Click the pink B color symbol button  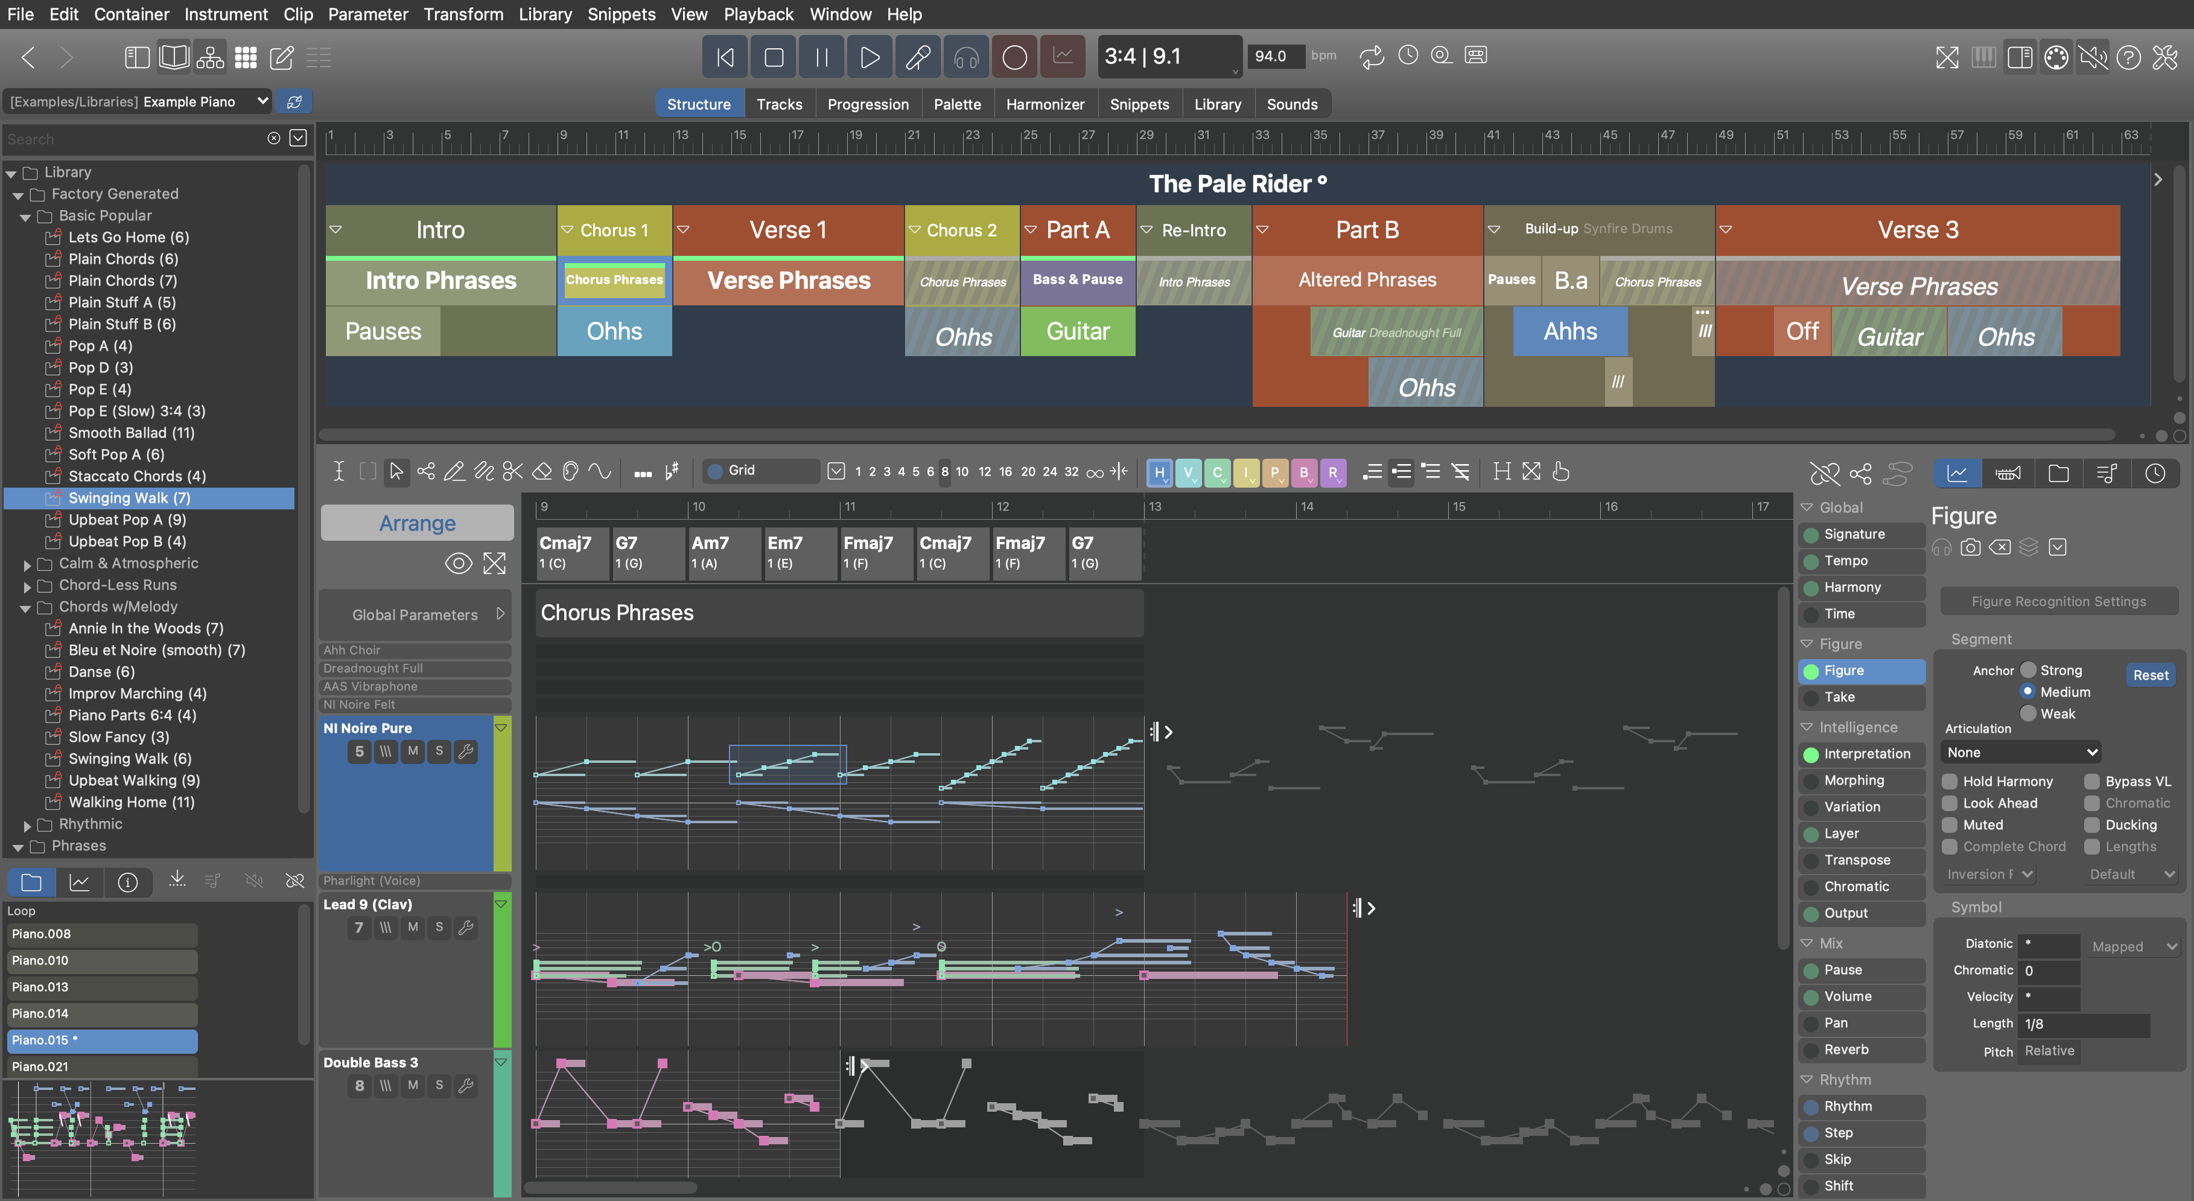point(1303,472)
